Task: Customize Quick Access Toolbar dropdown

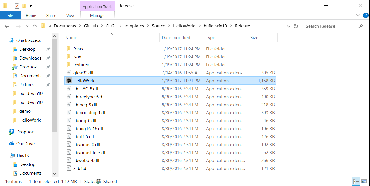Action: click(31, 6)
